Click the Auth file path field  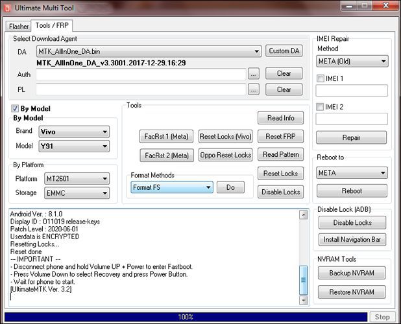click(141, 75)
